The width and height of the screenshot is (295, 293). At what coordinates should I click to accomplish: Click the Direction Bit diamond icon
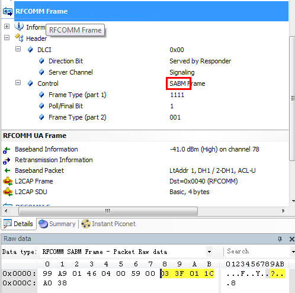[41, 61]
